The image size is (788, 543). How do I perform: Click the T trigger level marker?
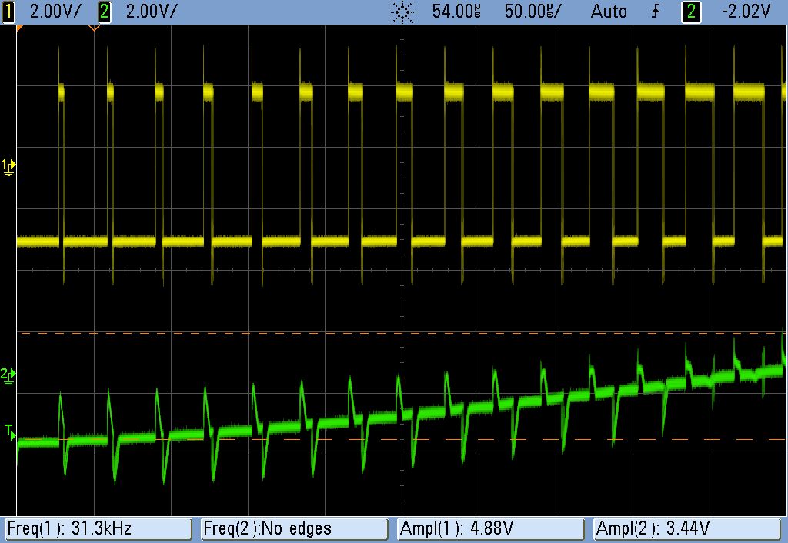[9, 432]
